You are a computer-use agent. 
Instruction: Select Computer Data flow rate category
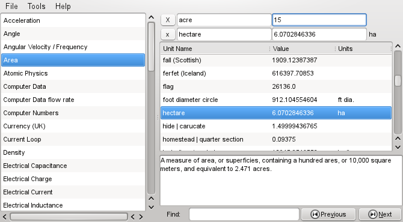pyautogui.click(x=73, y=100)
